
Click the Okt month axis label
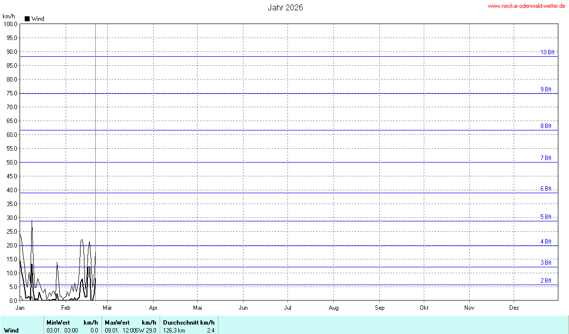click(424, 308)
